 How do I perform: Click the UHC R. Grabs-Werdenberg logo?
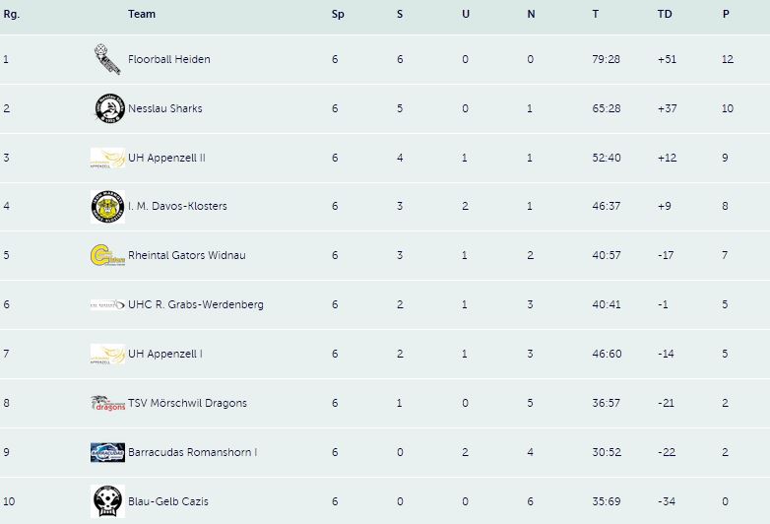(107, 304)
